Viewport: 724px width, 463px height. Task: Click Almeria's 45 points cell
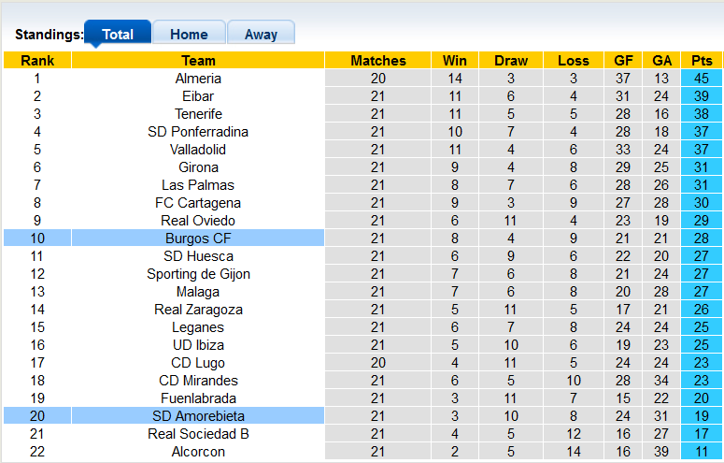[x=701, y=79]
